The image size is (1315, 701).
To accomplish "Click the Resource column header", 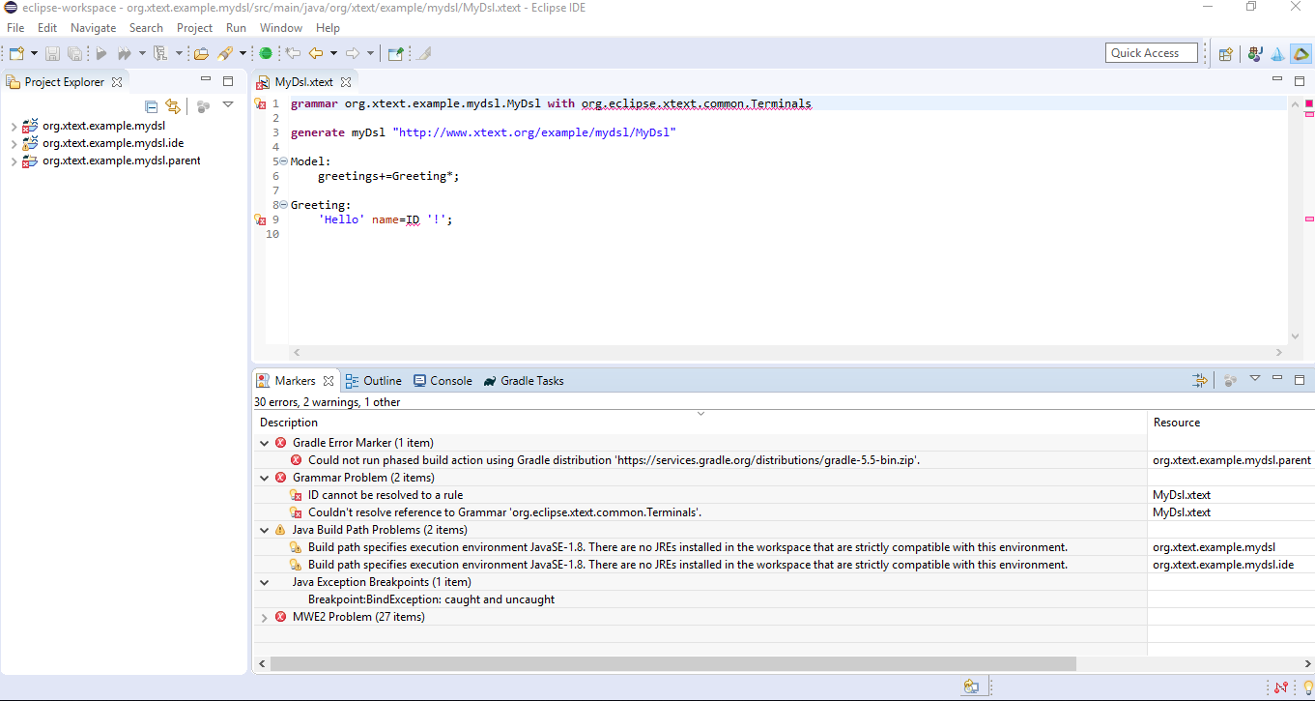I will (x=1231, y=423).
